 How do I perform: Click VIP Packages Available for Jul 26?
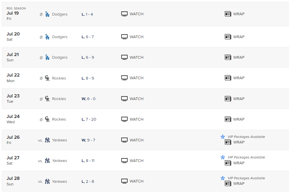pyautogui.click(x=246, y=137)
